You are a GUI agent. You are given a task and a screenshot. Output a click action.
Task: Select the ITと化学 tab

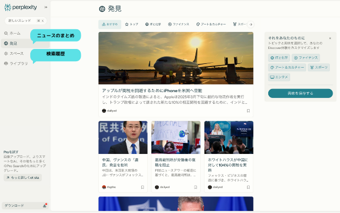click(153, 24)
